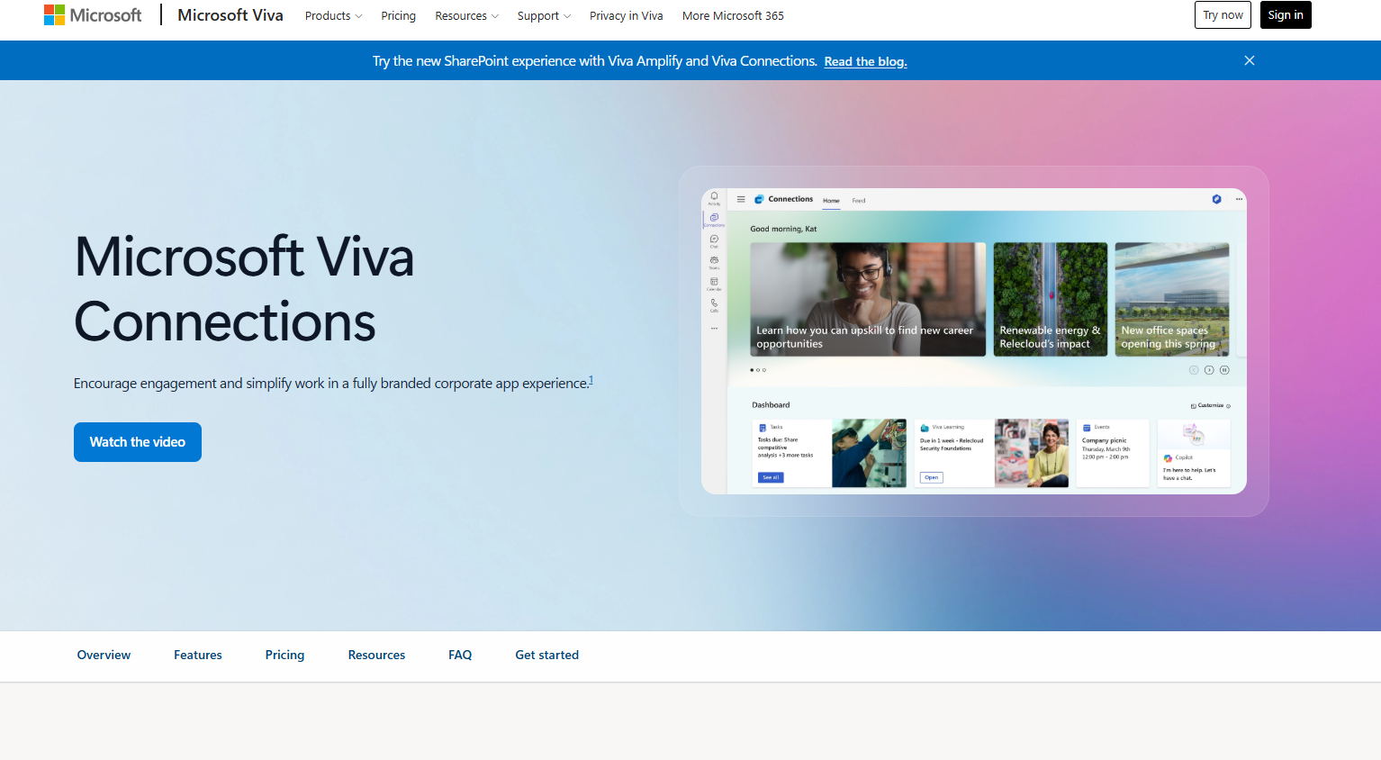Click the Events card calendar icon
Image resolution: width=1381 pixels, height=760 pixels.
pyautogui.click(x=1087, y=428)
